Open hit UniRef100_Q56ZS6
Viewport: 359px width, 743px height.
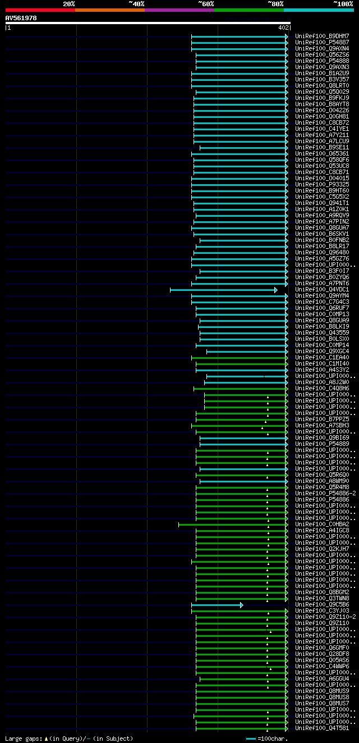pyautogui.click(x=322, y=54)
